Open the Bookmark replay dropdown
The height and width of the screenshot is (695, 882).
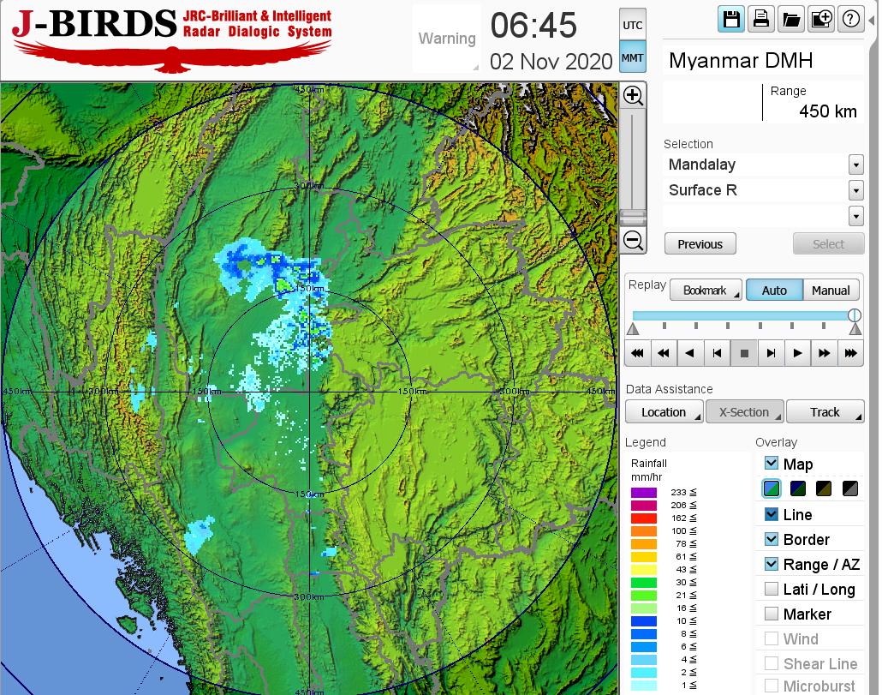pyautogui.click(x=705, y=291)
